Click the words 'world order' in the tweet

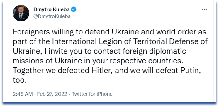tap(175, 32)
